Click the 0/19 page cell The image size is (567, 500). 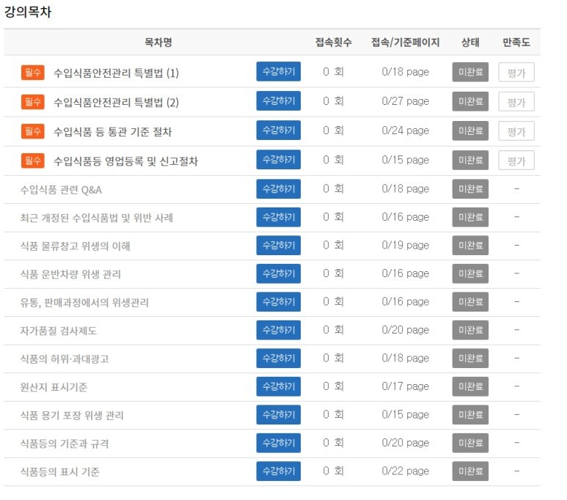coord(406,245)
